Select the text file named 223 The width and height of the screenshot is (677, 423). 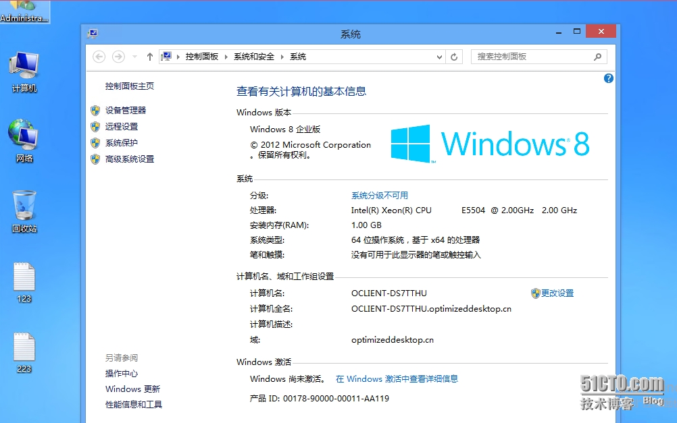(24, 352)
